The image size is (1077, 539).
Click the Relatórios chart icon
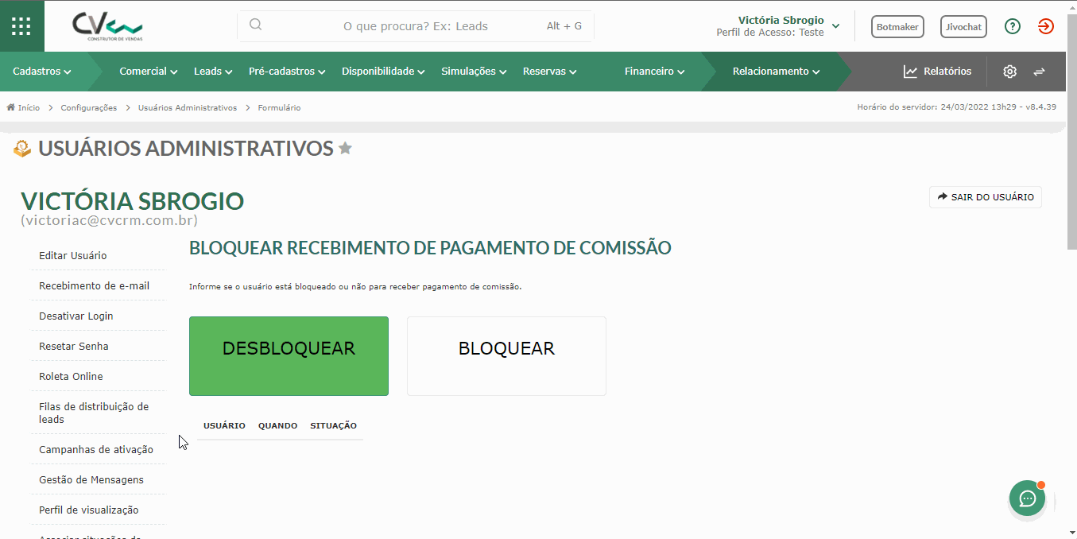(911, 72)
